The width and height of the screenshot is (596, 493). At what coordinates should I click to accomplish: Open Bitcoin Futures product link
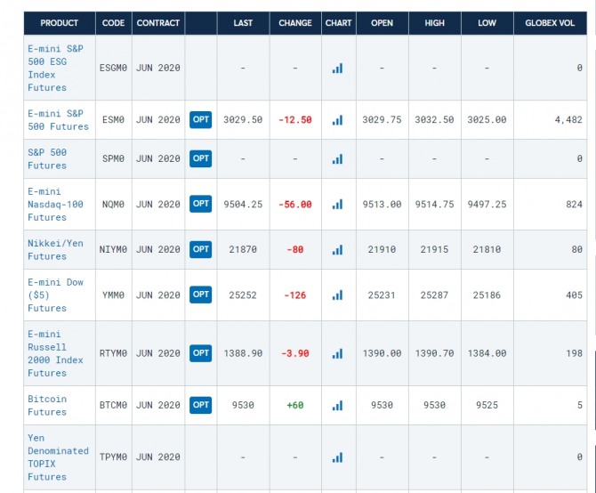tap(47, 406)
